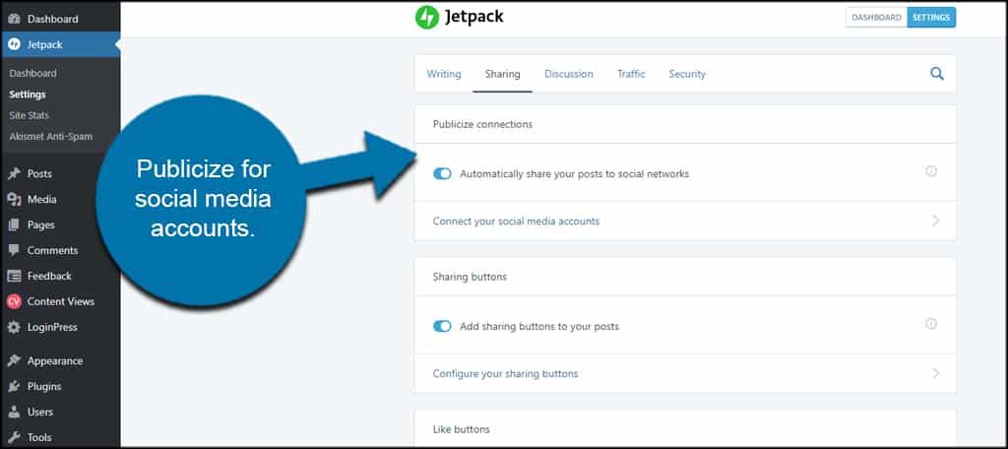
Task: Open the Posts menu label
Action: tap(39, 173)
